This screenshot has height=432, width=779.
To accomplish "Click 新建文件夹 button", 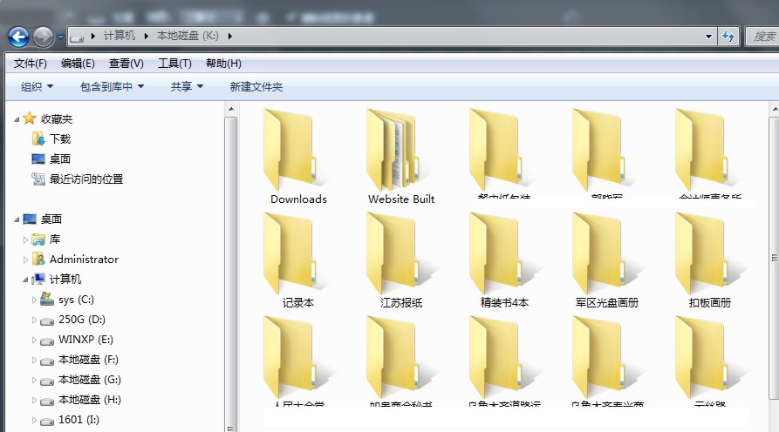I will [x=256, y=87].
